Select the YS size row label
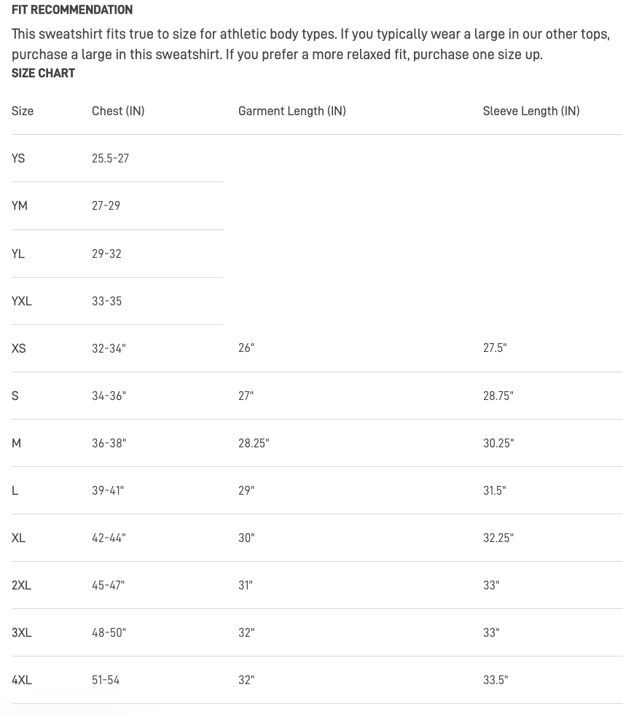The image size is (623, 714). 18,159
